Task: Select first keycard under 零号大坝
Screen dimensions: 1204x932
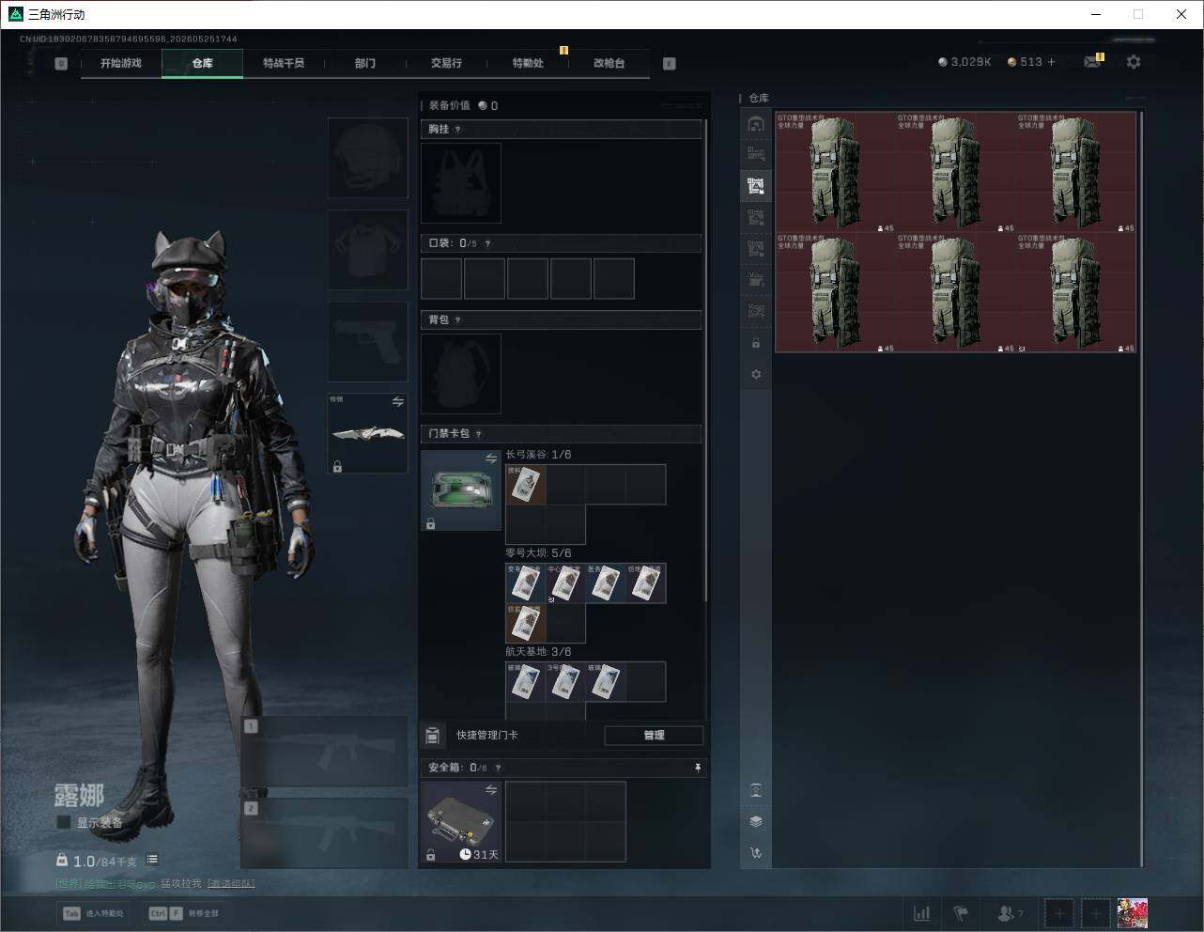Action: [526, 583]
